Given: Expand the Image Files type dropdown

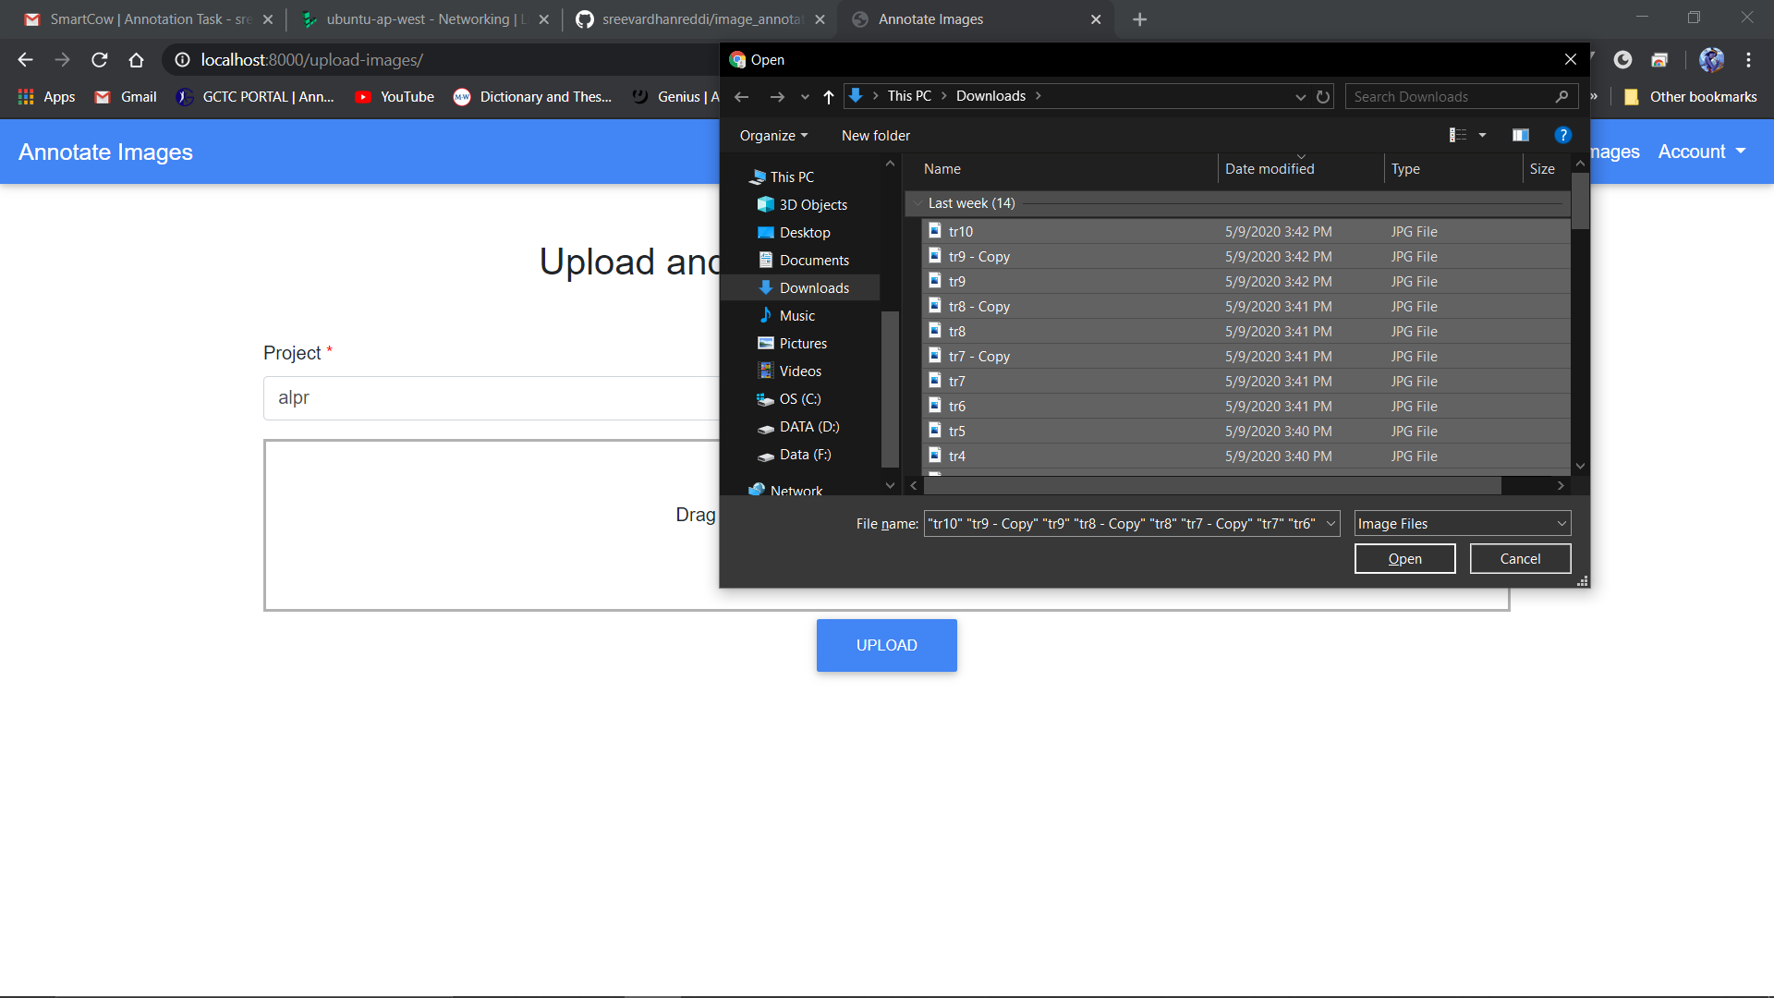Looking at the screenshot, I should tap(1462, 524).
